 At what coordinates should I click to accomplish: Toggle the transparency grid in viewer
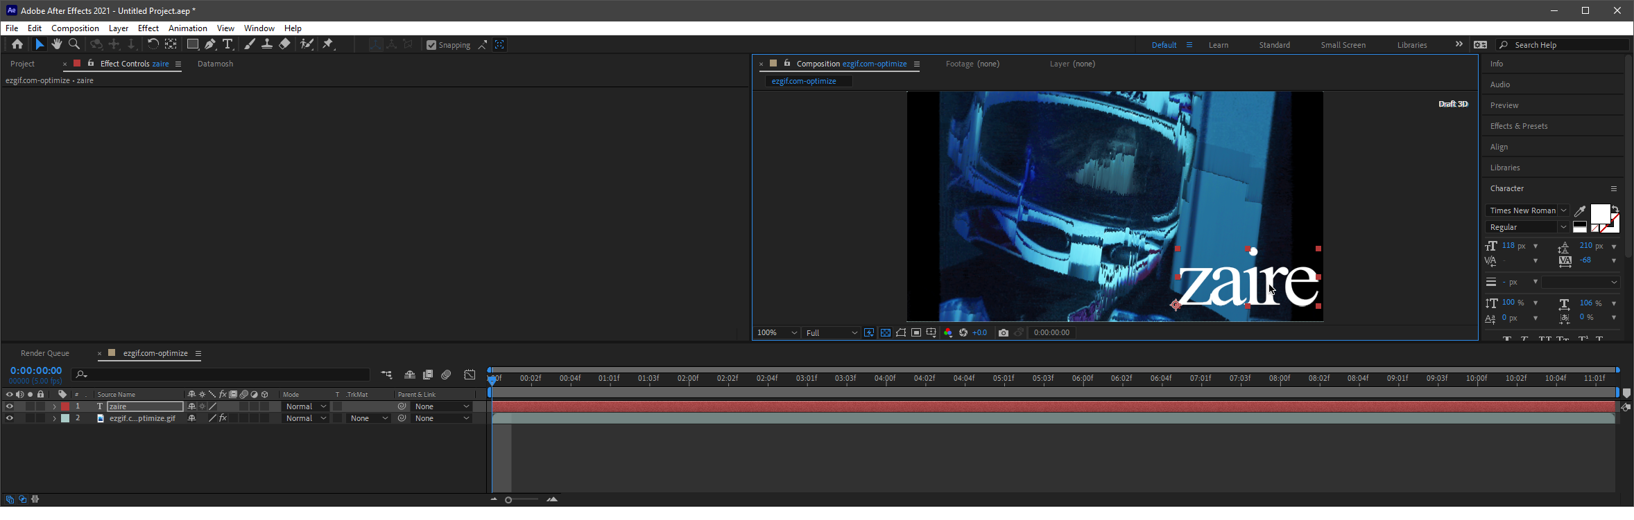886,333
